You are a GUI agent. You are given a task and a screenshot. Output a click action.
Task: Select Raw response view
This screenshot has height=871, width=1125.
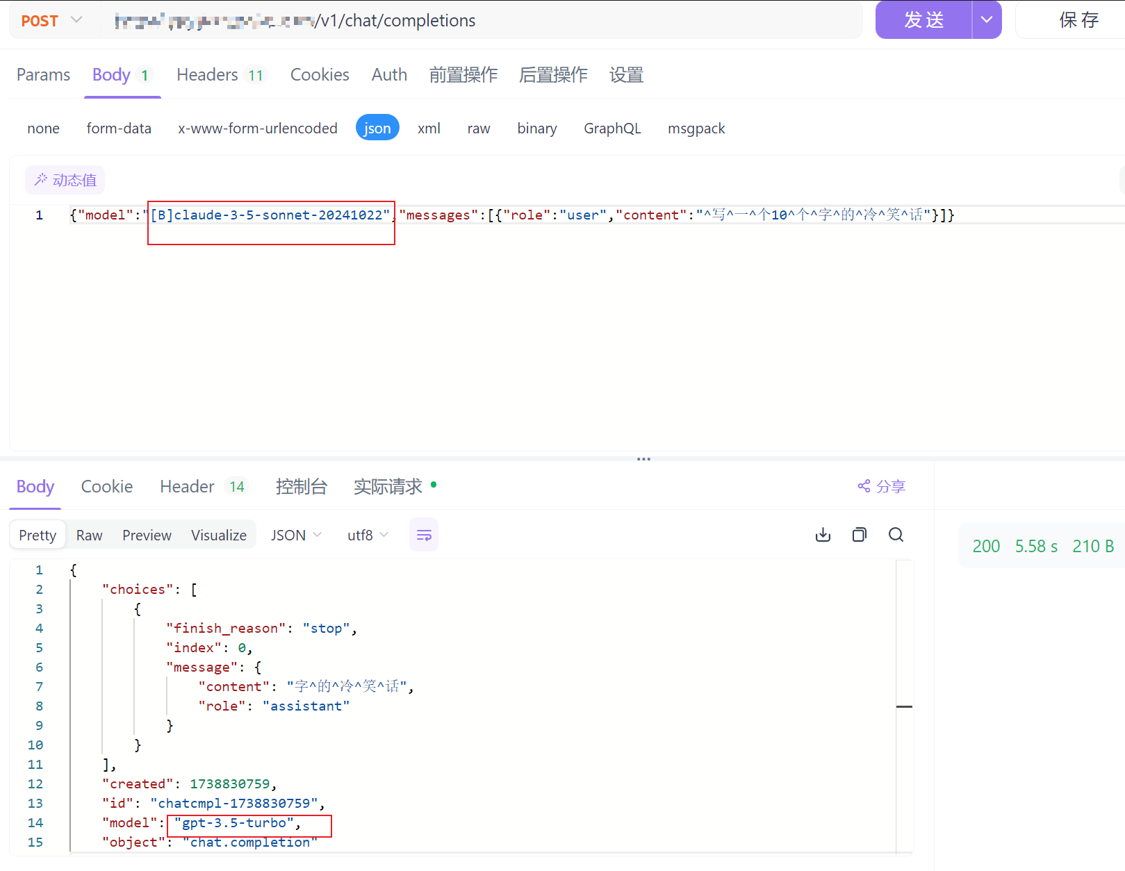click(x=89, y=536)
